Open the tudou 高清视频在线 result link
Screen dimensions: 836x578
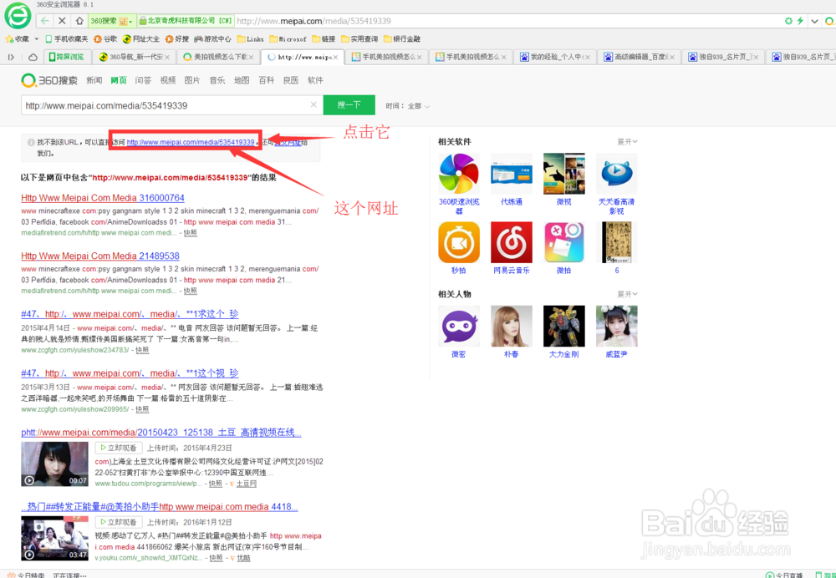(161, 433)
